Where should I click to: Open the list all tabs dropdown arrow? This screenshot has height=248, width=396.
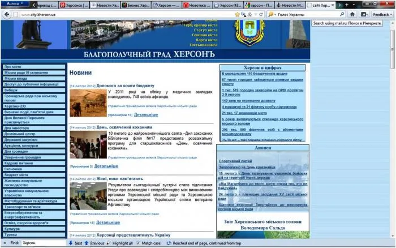(354, 5)
